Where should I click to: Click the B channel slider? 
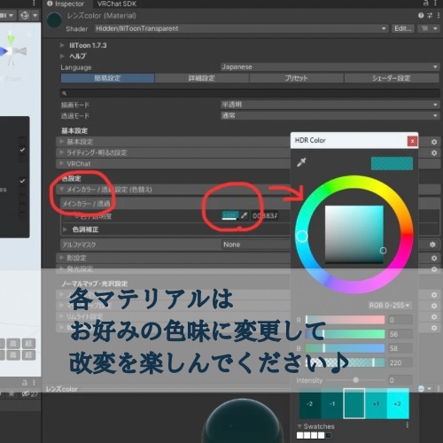click(x=345, y=348)
